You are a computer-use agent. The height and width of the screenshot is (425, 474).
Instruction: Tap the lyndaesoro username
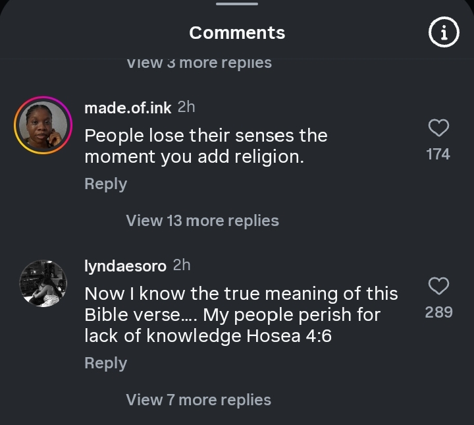[125, 266]
